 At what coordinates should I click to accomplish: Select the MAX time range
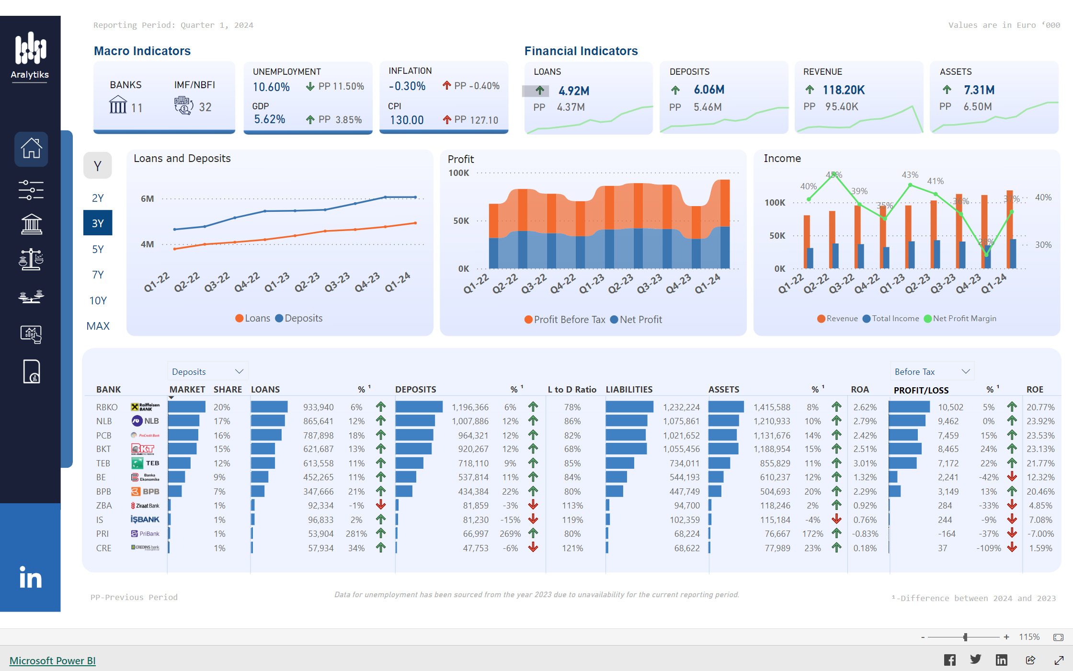[98, 326]
